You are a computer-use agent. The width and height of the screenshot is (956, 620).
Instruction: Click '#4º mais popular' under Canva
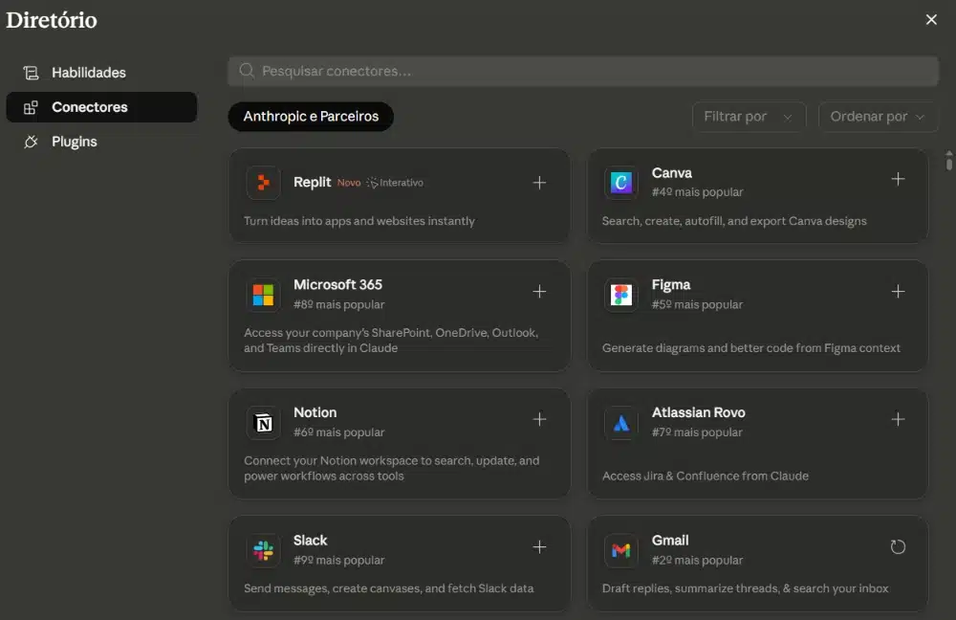(698, 192)
